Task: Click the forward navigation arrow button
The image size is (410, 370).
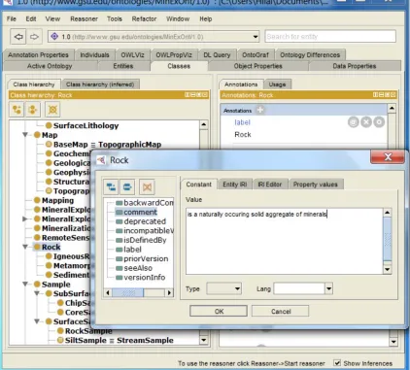Action: [34, 37]
